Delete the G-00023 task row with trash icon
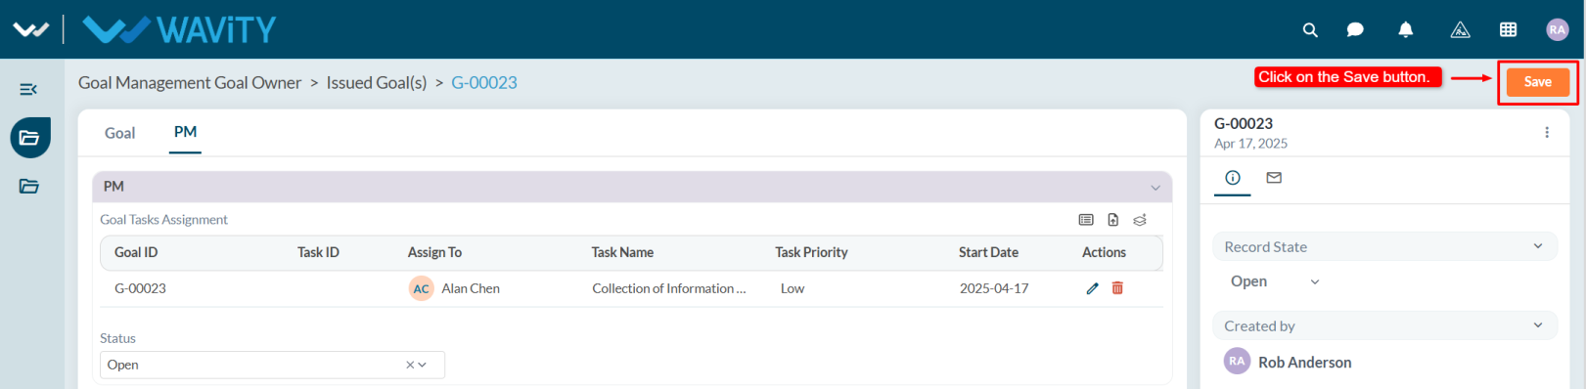This screenshot has width=1586, height=389. 1117,288
